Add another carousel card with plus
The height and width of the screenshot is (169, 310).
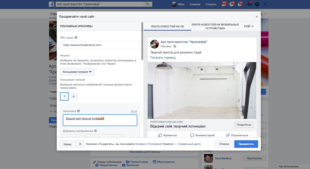click(74, 97)
